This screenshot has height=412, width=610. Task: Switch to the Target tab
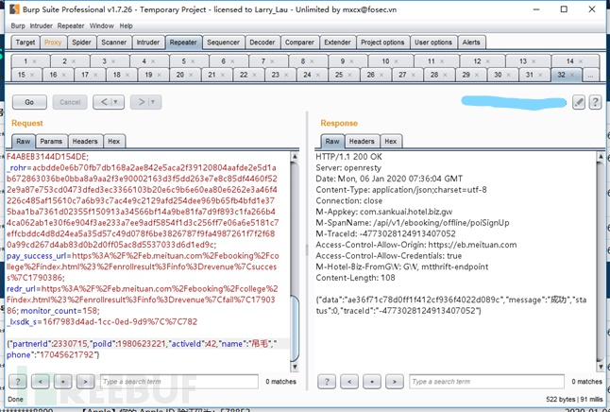tap(25, 43)
